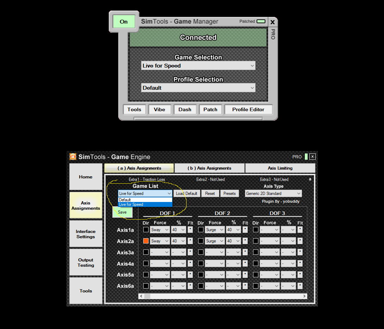Viewport: 384px width, 329px height.
Task: Expand the Profile Selection dropdown
Action: pos(198,88)
